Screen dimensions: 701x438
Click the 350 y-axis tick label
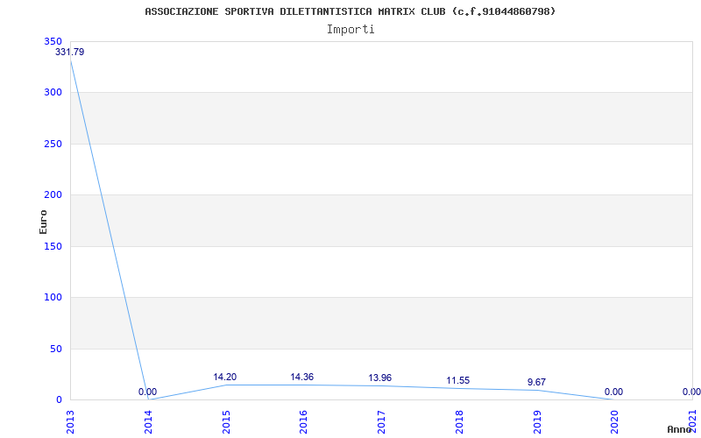(x=53, y=41)
